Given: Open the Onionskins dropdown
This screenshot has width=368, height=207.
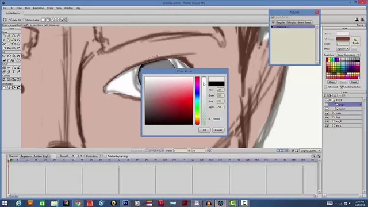Looking at the screenshot, I should [x=93, y=156].
